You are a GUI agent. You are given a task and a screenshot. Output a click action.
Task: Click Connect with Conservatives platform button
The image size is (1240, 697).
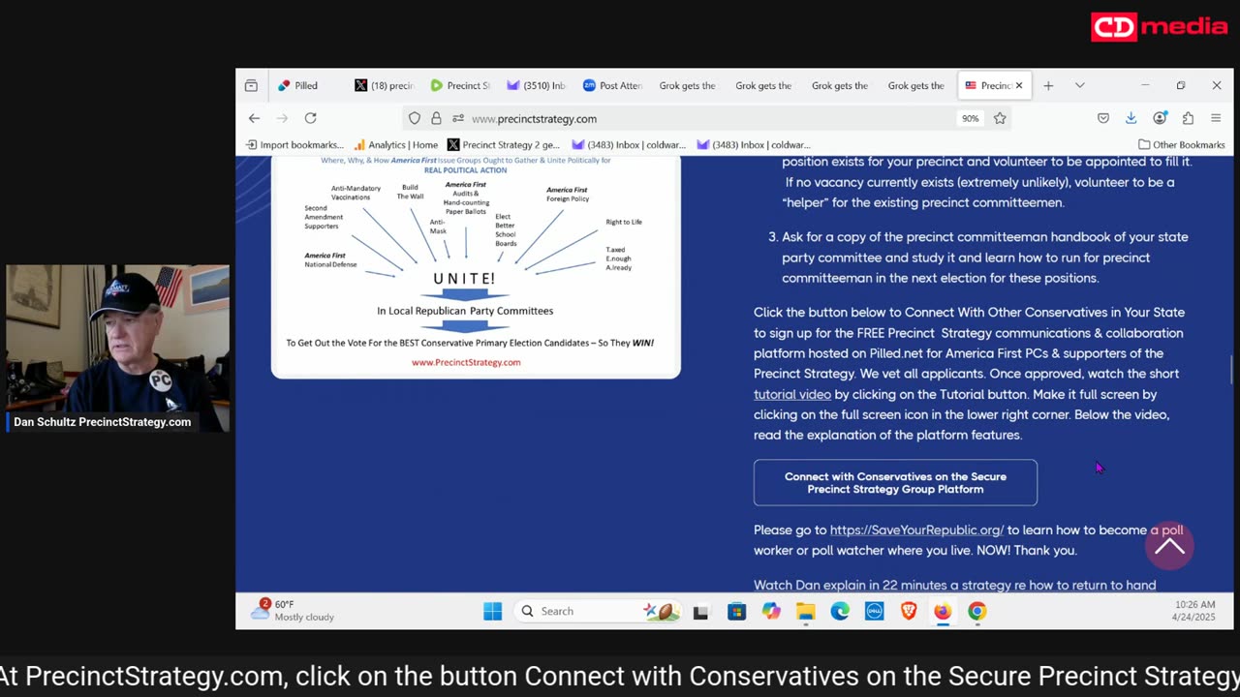coord(895,482)
